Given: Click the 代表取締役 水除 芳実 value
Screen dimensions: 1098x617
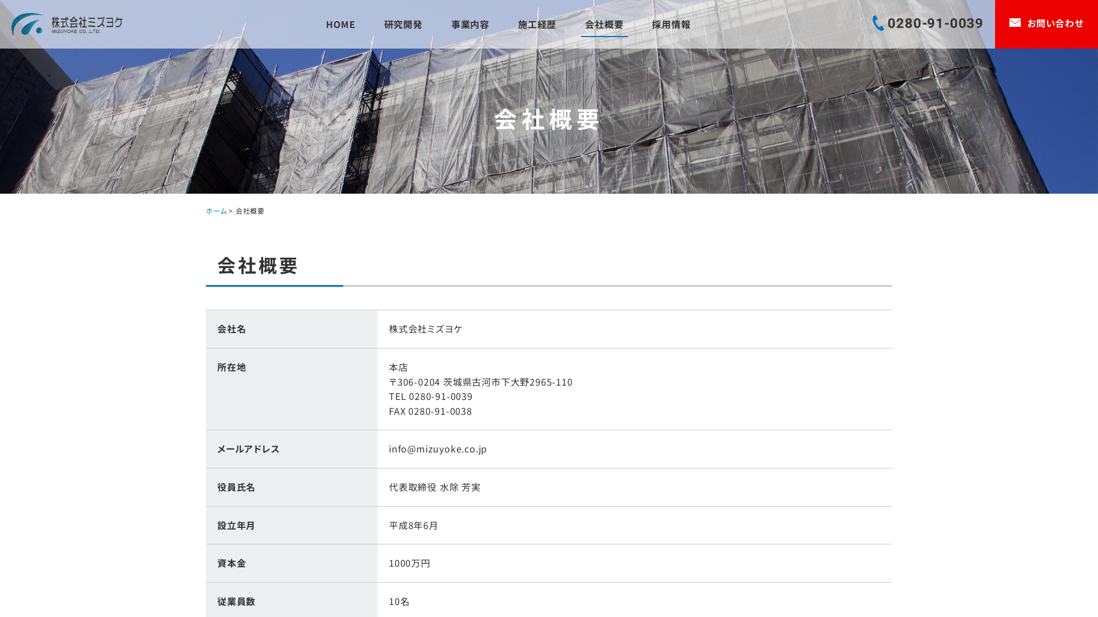Looking at the screenshot, I should pos(435,487).
